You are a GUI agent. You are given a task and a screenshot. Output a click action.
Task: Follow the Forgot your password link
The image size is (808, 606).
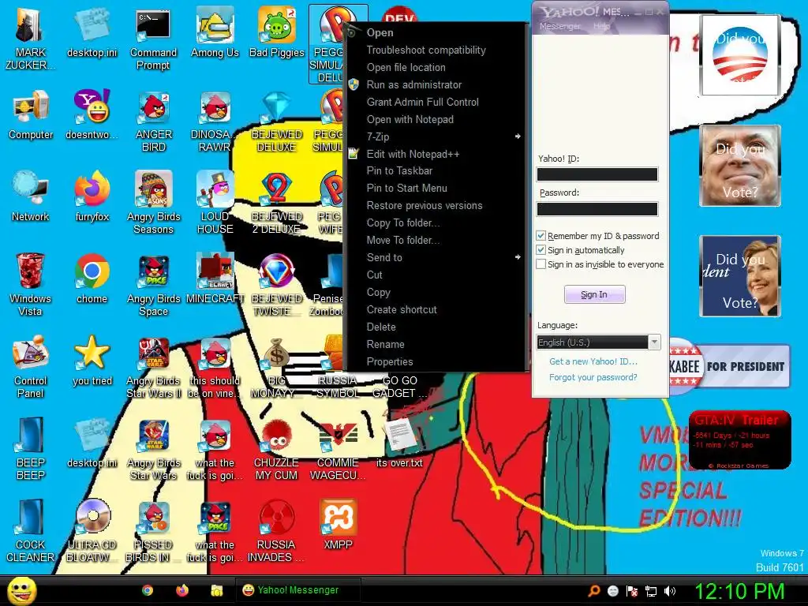coord(593,377)
